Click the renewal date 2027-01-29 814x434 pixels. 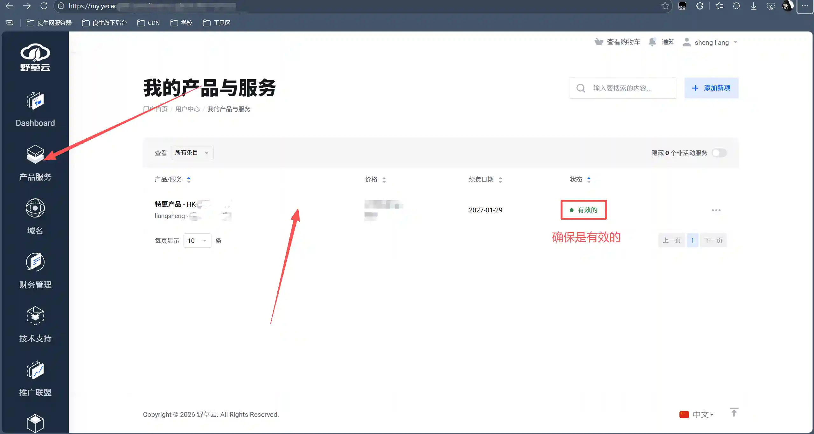click(x=485, y=210)
